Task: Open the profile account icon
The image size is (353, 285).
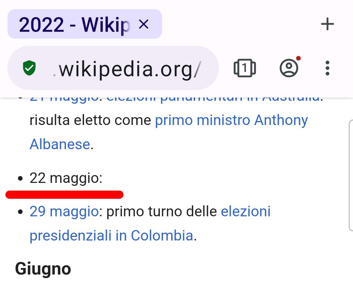Action: [289, 68]
